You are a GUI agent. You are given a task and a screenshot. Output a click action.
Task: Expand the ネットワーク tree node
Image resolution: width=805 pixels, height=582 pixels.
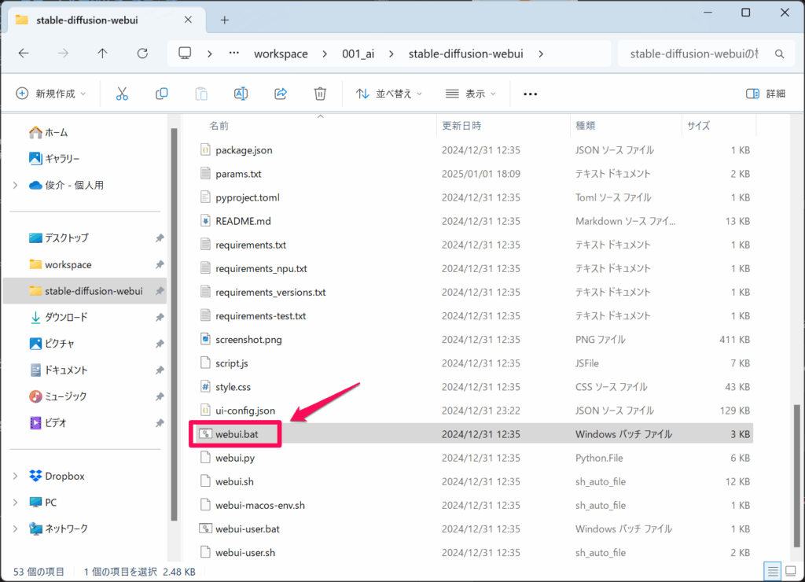(16, 529)
